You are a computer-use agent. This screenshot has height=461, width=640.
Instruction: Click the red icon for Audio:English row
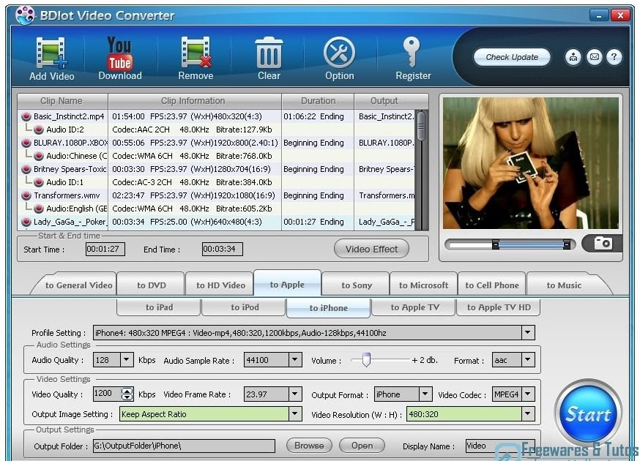[x=39, y=209]
